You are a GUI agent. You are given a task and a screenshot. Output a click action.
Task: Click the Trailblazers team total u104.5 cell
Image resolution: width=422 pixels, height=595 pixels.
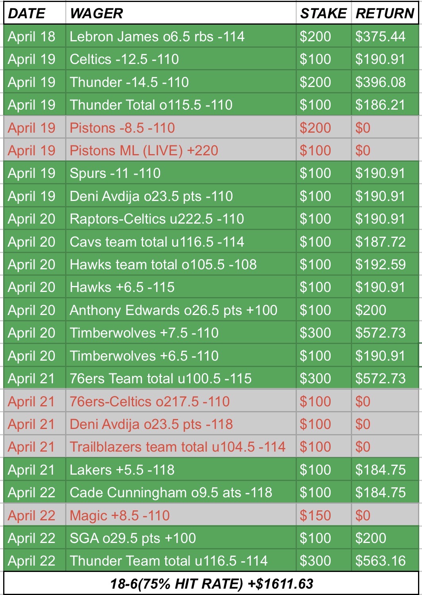point(178,447)
